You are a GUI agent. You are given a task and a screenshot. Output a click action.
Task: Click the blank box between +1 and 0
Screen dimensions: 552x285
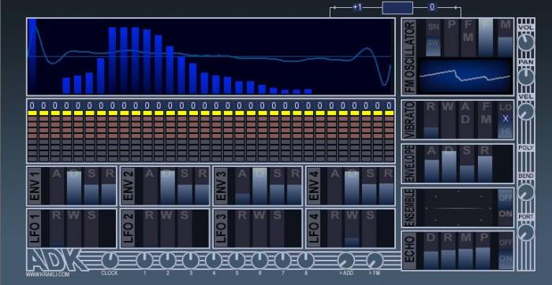(397, 8)
